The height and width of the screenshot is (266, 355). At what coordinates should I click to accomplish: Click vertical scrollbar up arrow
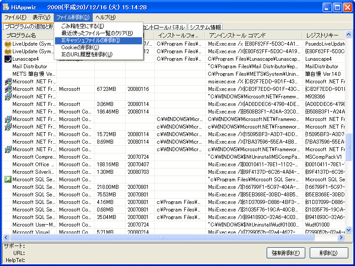click(348, 35)
